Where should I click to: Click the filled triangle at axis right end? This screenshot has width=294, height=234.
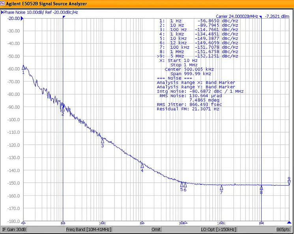[289, 223]
